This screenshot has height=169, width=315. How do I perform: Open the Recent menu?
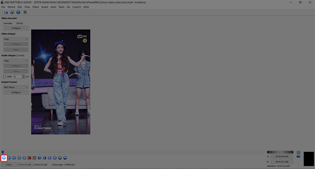(11, 7)
